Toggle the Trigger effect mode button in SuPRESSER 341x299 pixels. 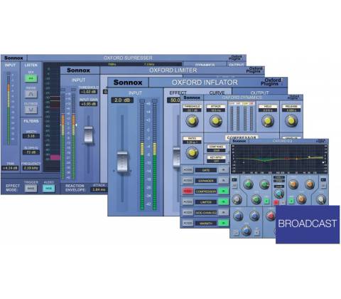click(31, 189)
